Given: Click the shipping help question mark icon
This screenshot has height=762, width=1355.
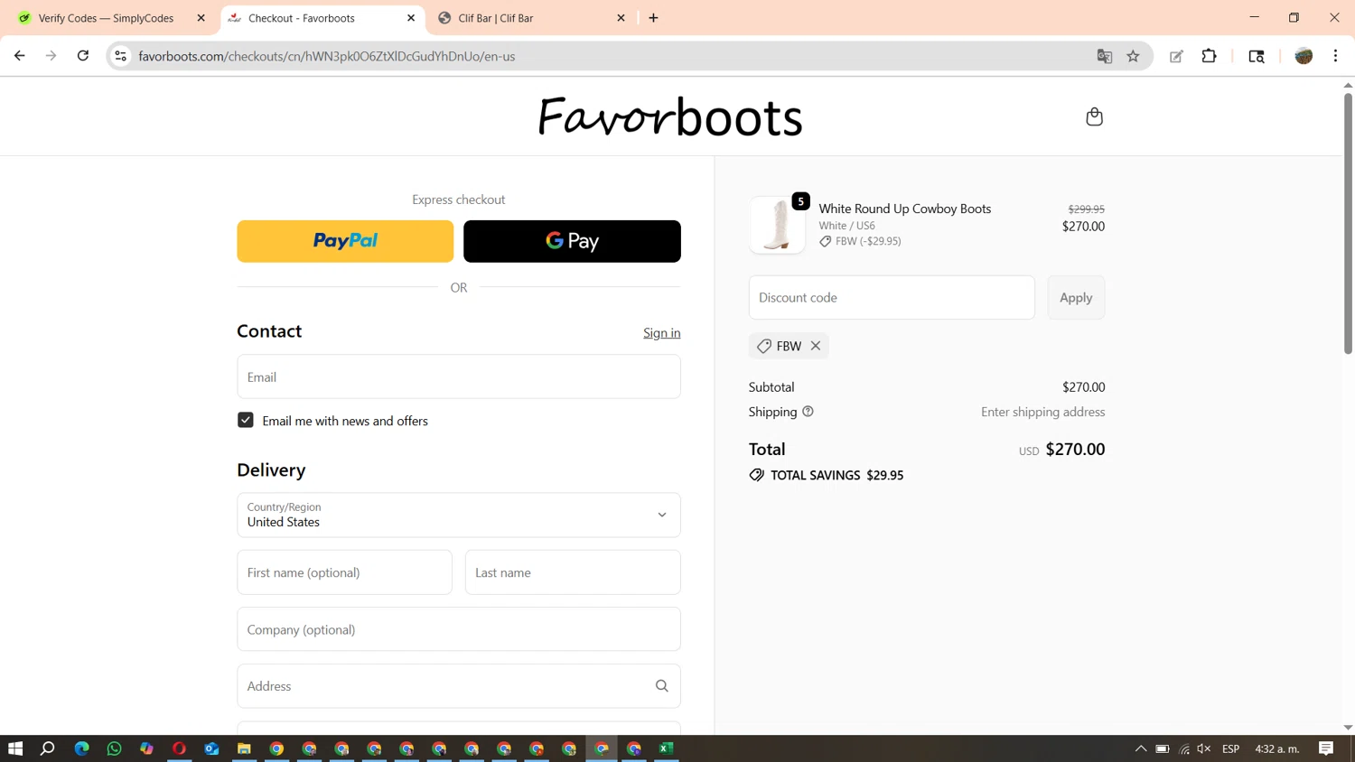Looking at the screenshot, I should tap(808, 412).
